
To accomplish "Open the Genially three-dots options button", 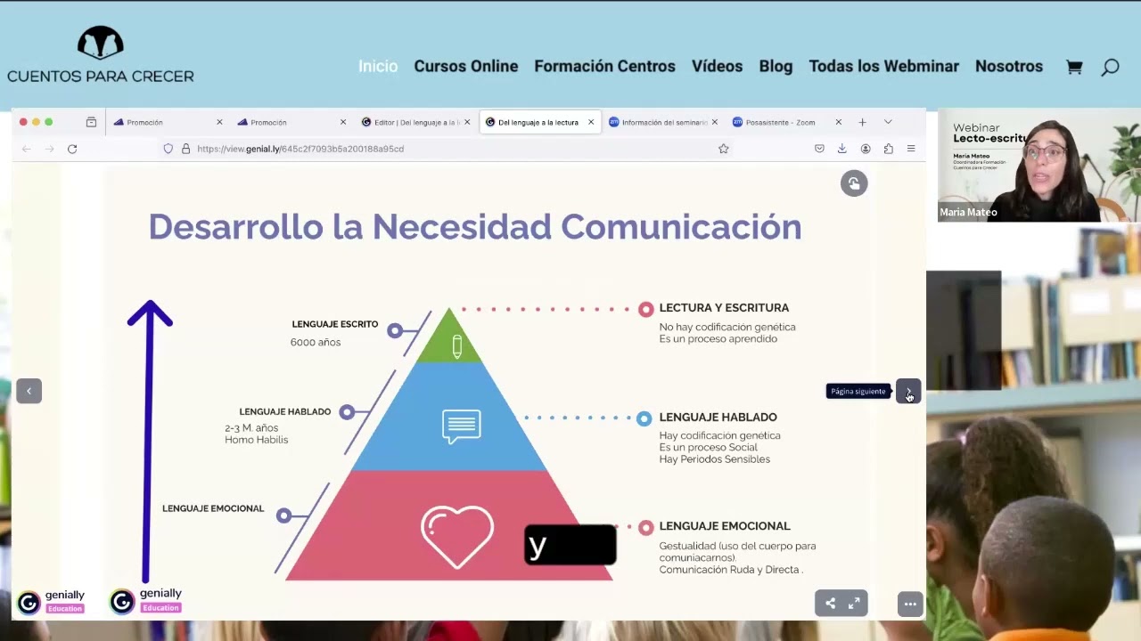I will (910, 604).
